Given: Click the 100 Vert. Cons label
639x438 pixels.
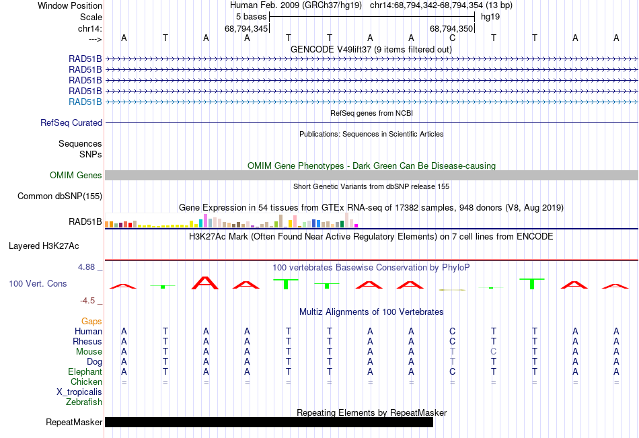Looking at the screenshot, I should 38,283.
